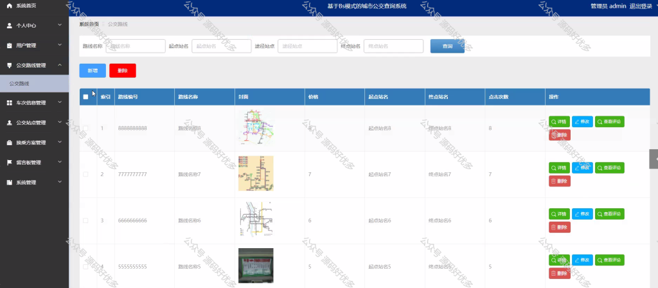Click the blue 查询 search button
This screenshot has height=288, width=658.
point(447,46)
